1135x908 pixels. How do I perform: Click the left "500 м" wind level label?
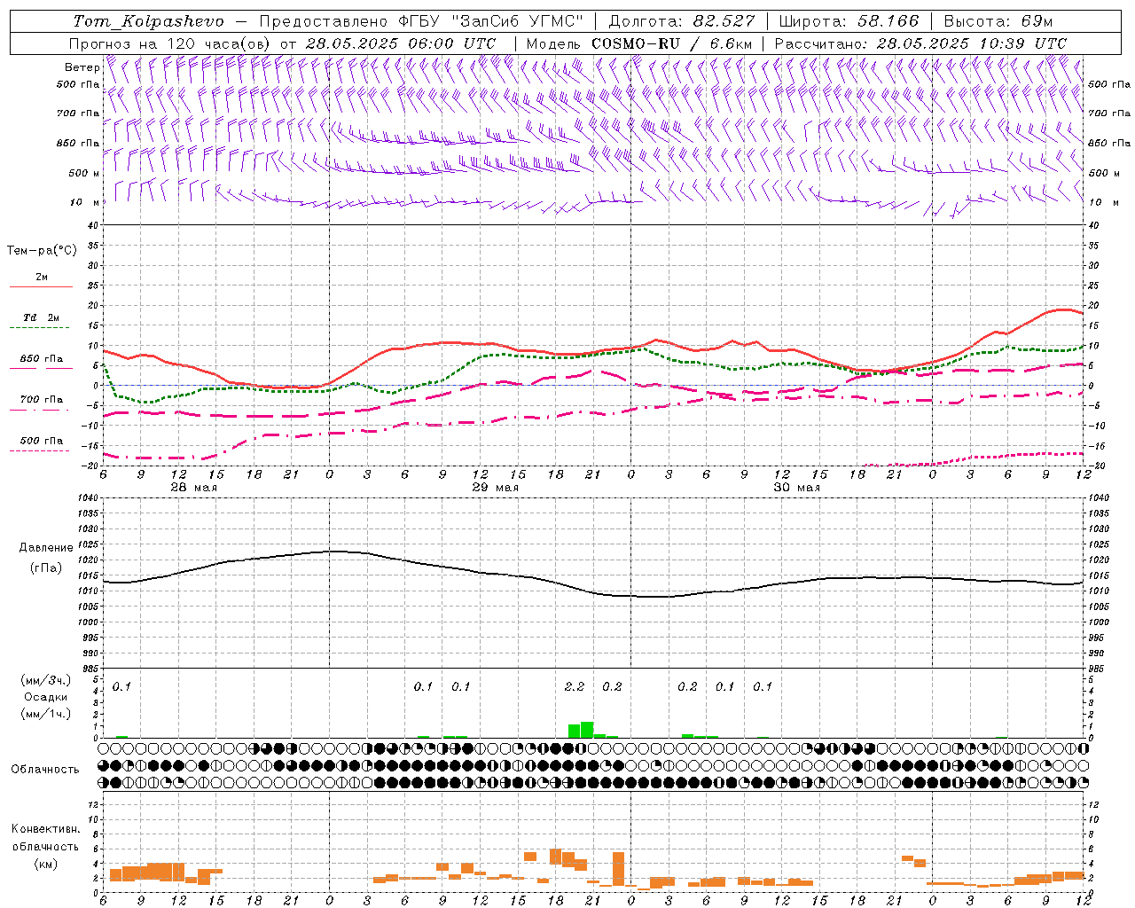(84, 173)
